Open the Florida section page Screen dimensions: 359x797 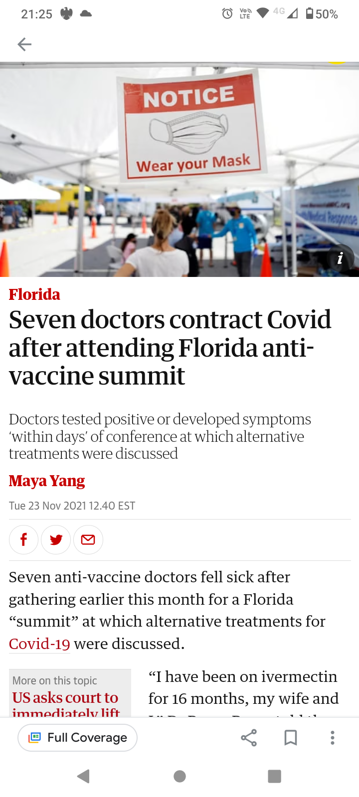pyautogui.click(x=34, y=294)
